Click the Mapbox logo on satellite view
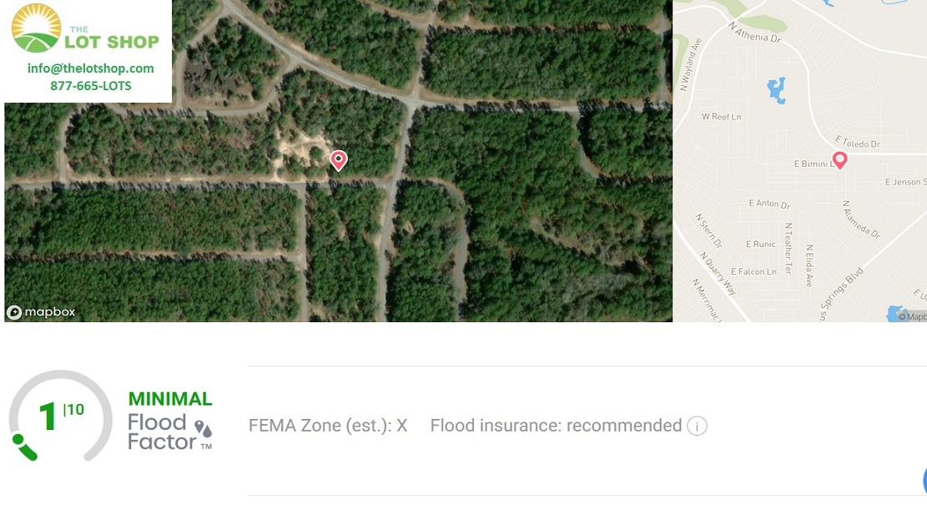 click(x=42, y=311)
